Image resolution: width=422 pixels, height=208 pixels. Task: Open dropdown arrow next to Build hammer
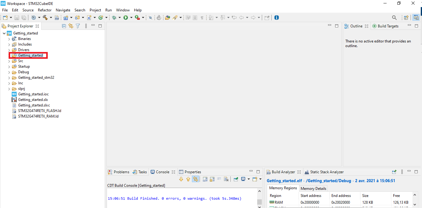[x=51, y=18]
